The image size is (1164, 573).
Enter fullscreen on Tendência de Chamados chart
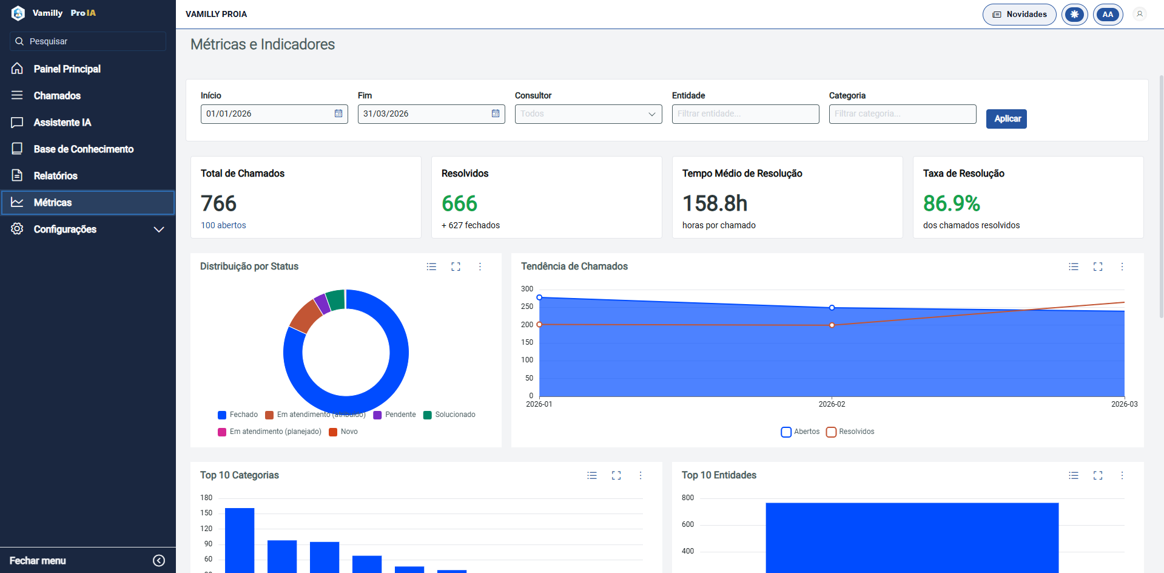pos(1097,266)
